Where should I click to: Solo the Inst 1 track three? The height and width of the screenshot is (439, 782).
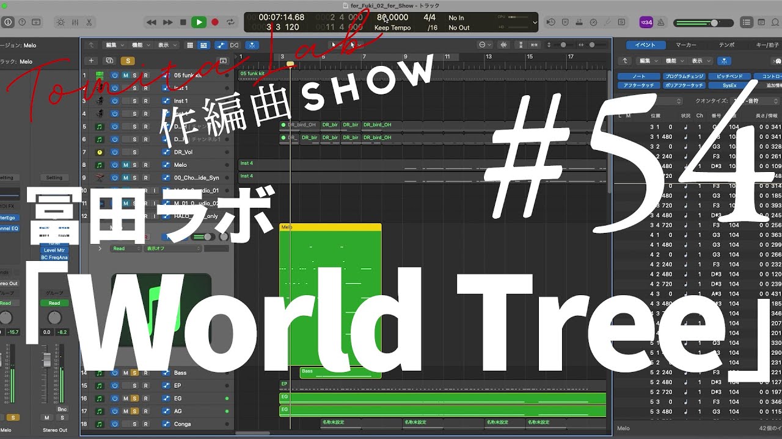click(135, 101)
